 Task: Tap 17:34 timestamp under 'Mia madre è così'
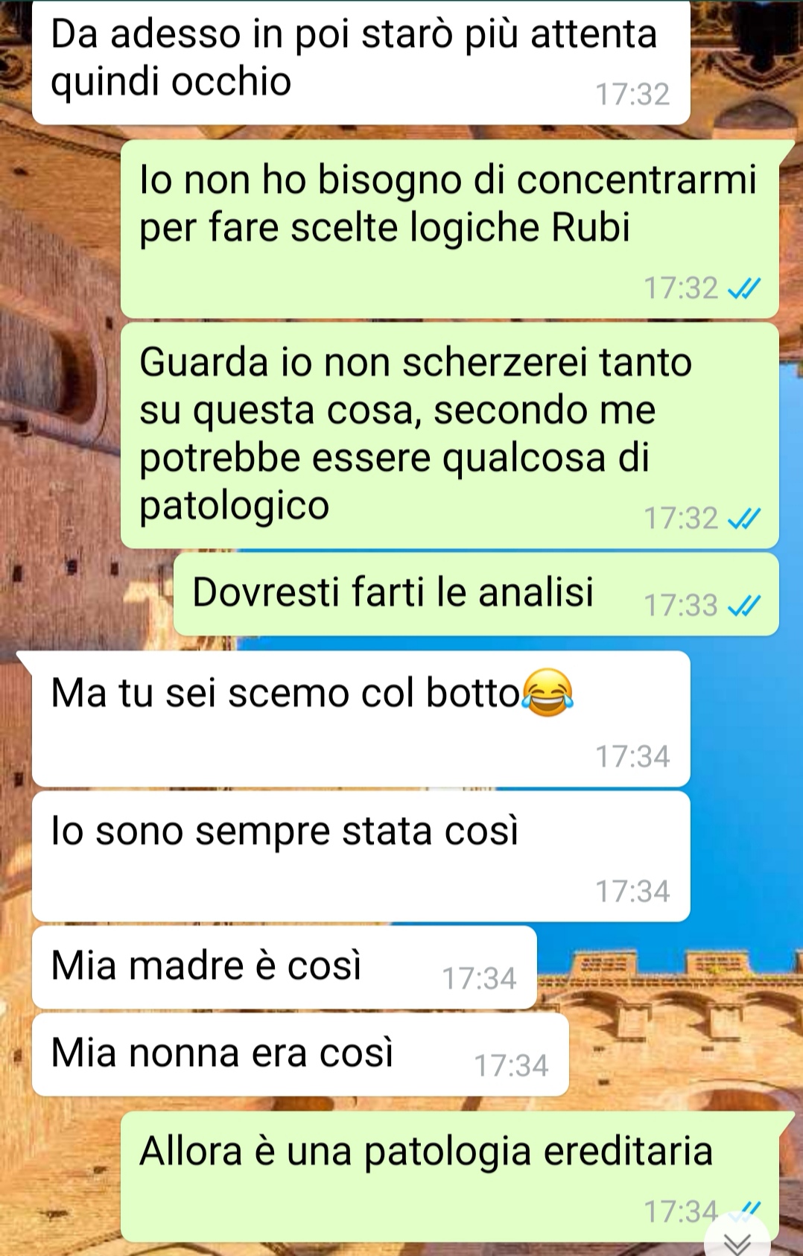tap(479, 979)
